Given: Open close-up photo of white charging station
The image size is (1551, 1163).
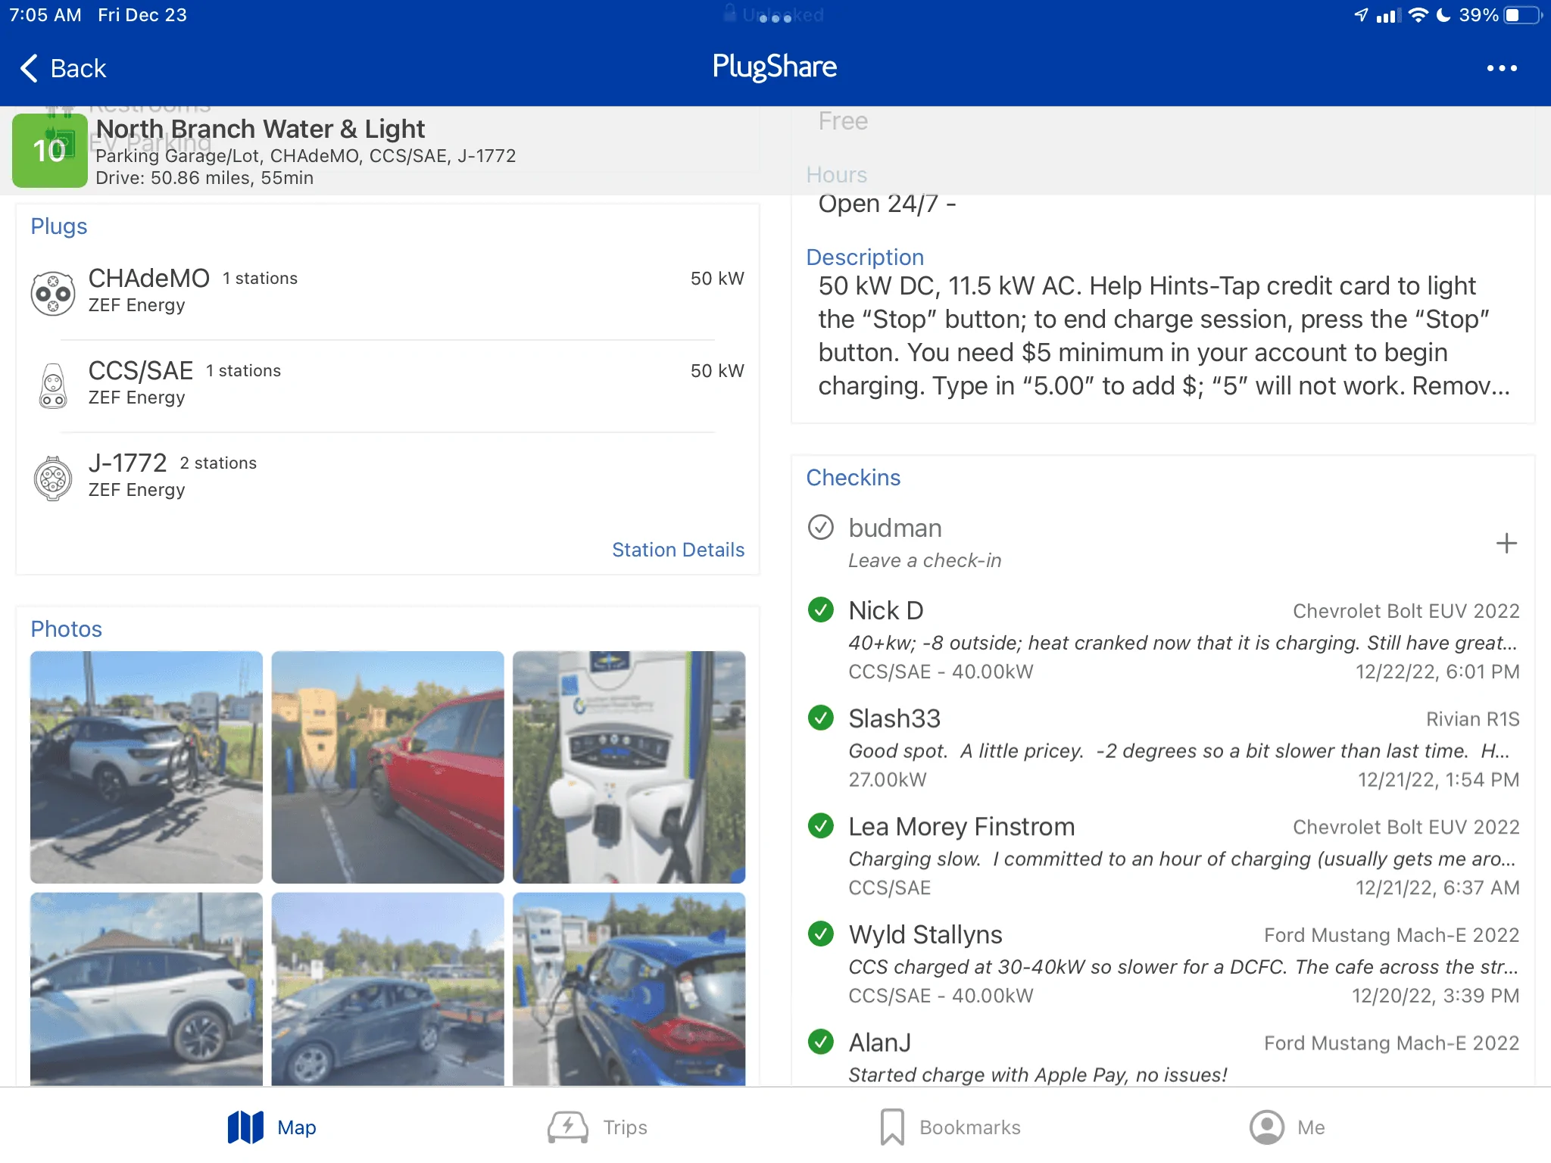Looking at the screenshot, I should click(629, 767).
